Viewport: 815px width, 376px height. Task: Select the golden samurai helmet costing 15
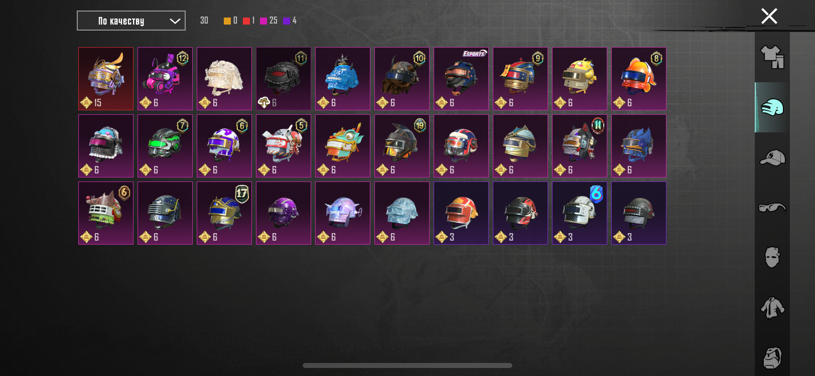pyautogui.click(x=106, y=79)
